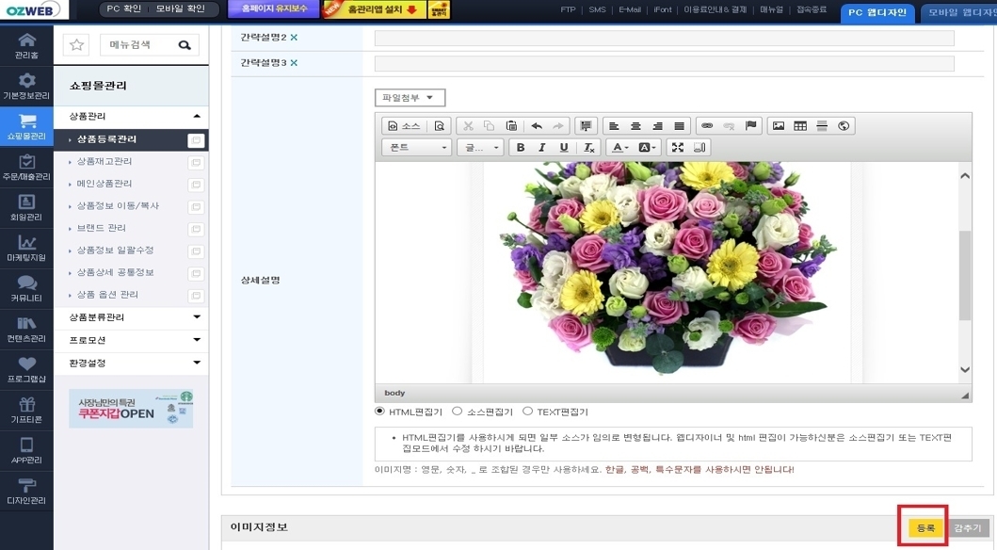The height and width of the screenshot is (550, 997).
Task: Select the HTML편집기 radio button
Action: tap(379, 412)
